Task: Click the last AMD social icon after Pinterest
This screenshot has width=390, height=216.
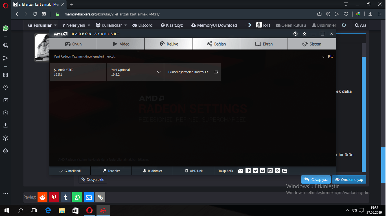Action: click(285, 171)
